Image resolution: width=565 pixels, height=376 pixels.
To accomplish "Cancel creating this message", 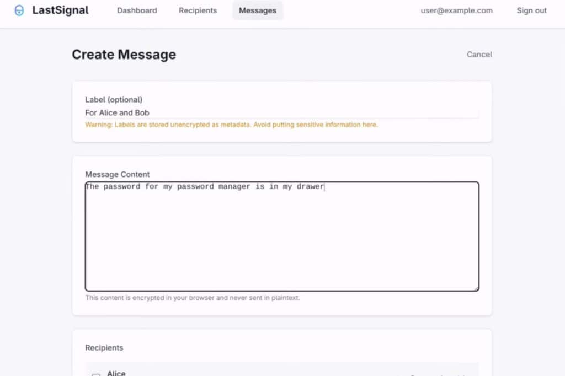I will (x=478, y=54).
